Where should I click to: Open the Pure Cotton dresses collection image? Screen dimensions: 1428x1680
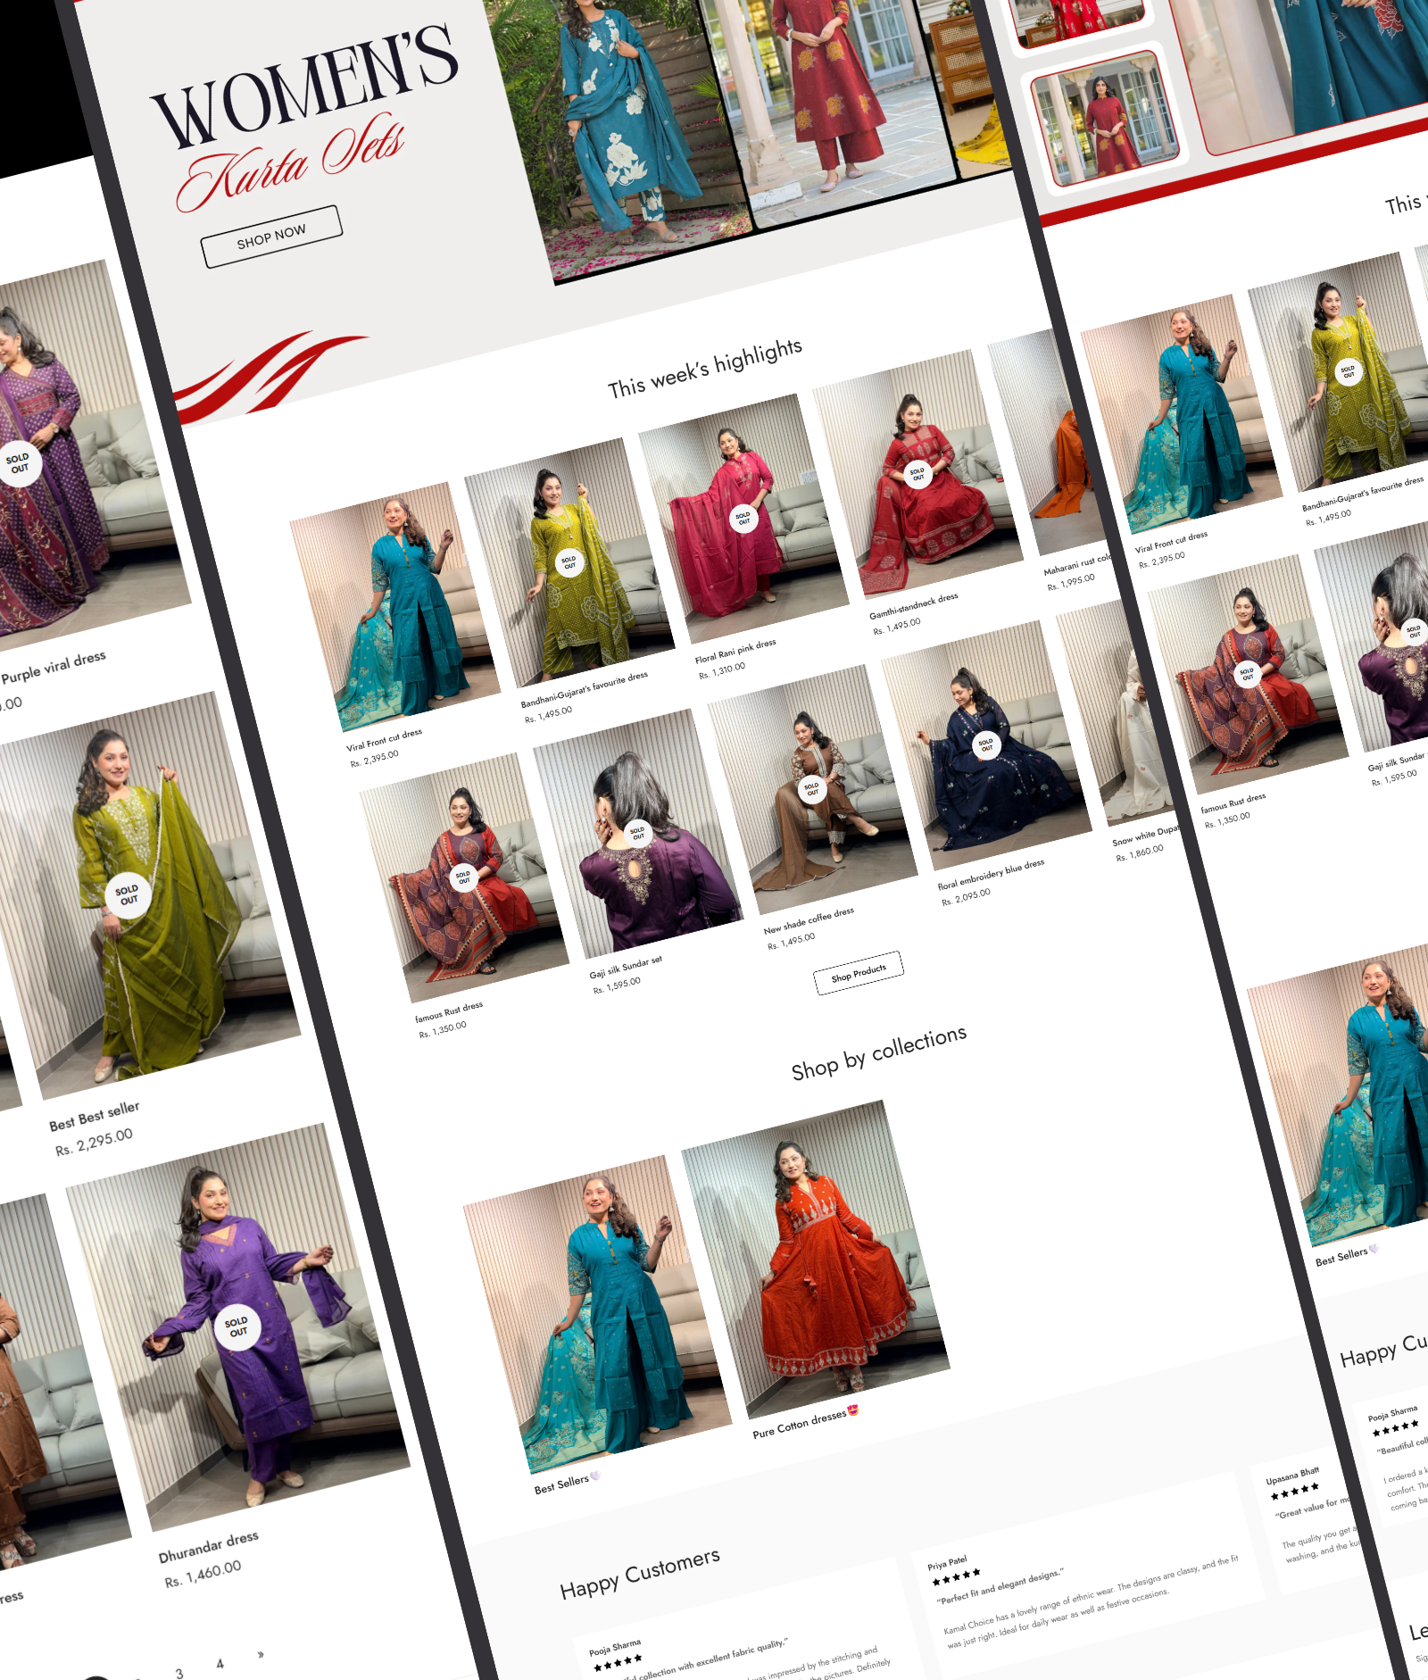point(816,1259)
